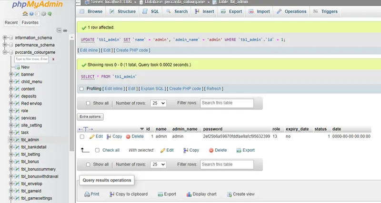Click Extra options button

point(90,116)
